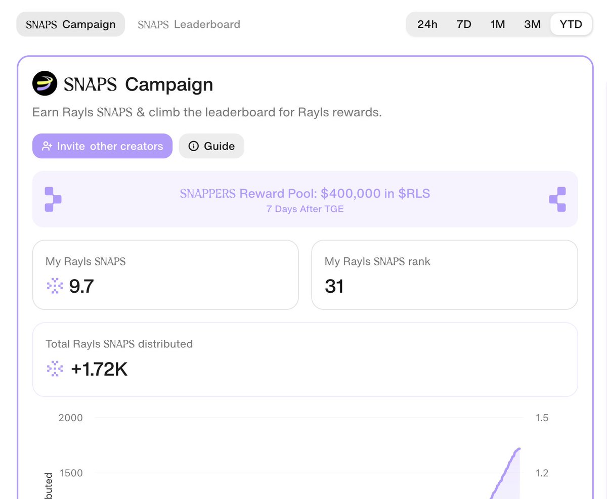Screen dimensions: 607x499
Task: Select the YTD time range
Action: pyautogui.click(x=571, y=24)
